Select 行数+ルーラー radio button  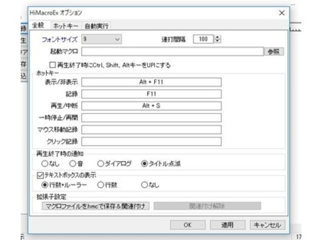[44, 185]
